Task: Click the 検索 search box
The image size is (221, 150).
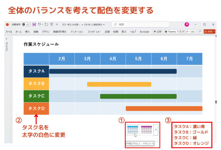Action: (x=140, y=24)
